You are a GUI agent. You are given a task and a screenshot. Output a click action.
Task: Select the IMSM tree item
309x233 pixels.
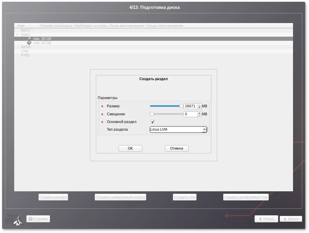pos(26,47)
